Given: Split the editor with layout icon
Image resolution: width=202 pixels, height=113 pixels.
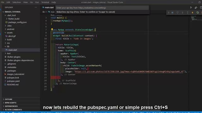Looking at the screenshot, I should [201, 8].
